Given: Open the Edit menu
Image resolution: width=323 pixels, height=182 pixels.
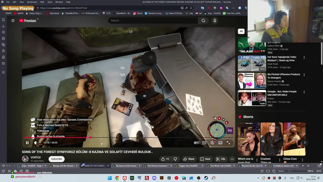Looking at the screenshot, I should (x=14, y=2).
